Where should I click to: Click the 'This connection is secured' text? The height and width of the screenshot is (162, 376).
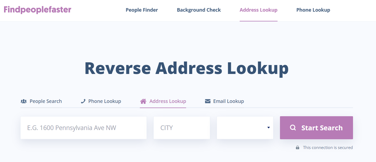click(x=328, y=148)
